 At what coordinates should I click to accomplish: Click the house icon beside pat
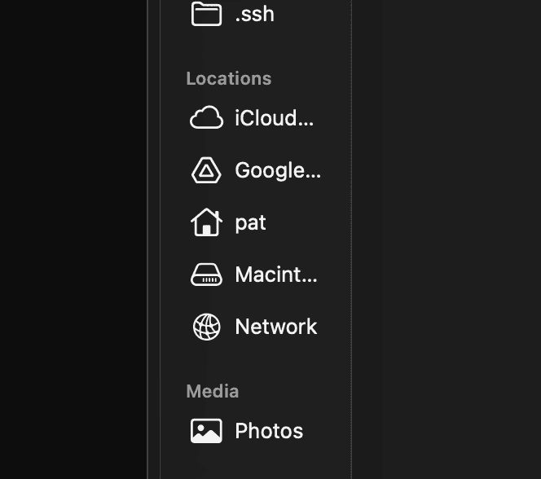(206, 222)
